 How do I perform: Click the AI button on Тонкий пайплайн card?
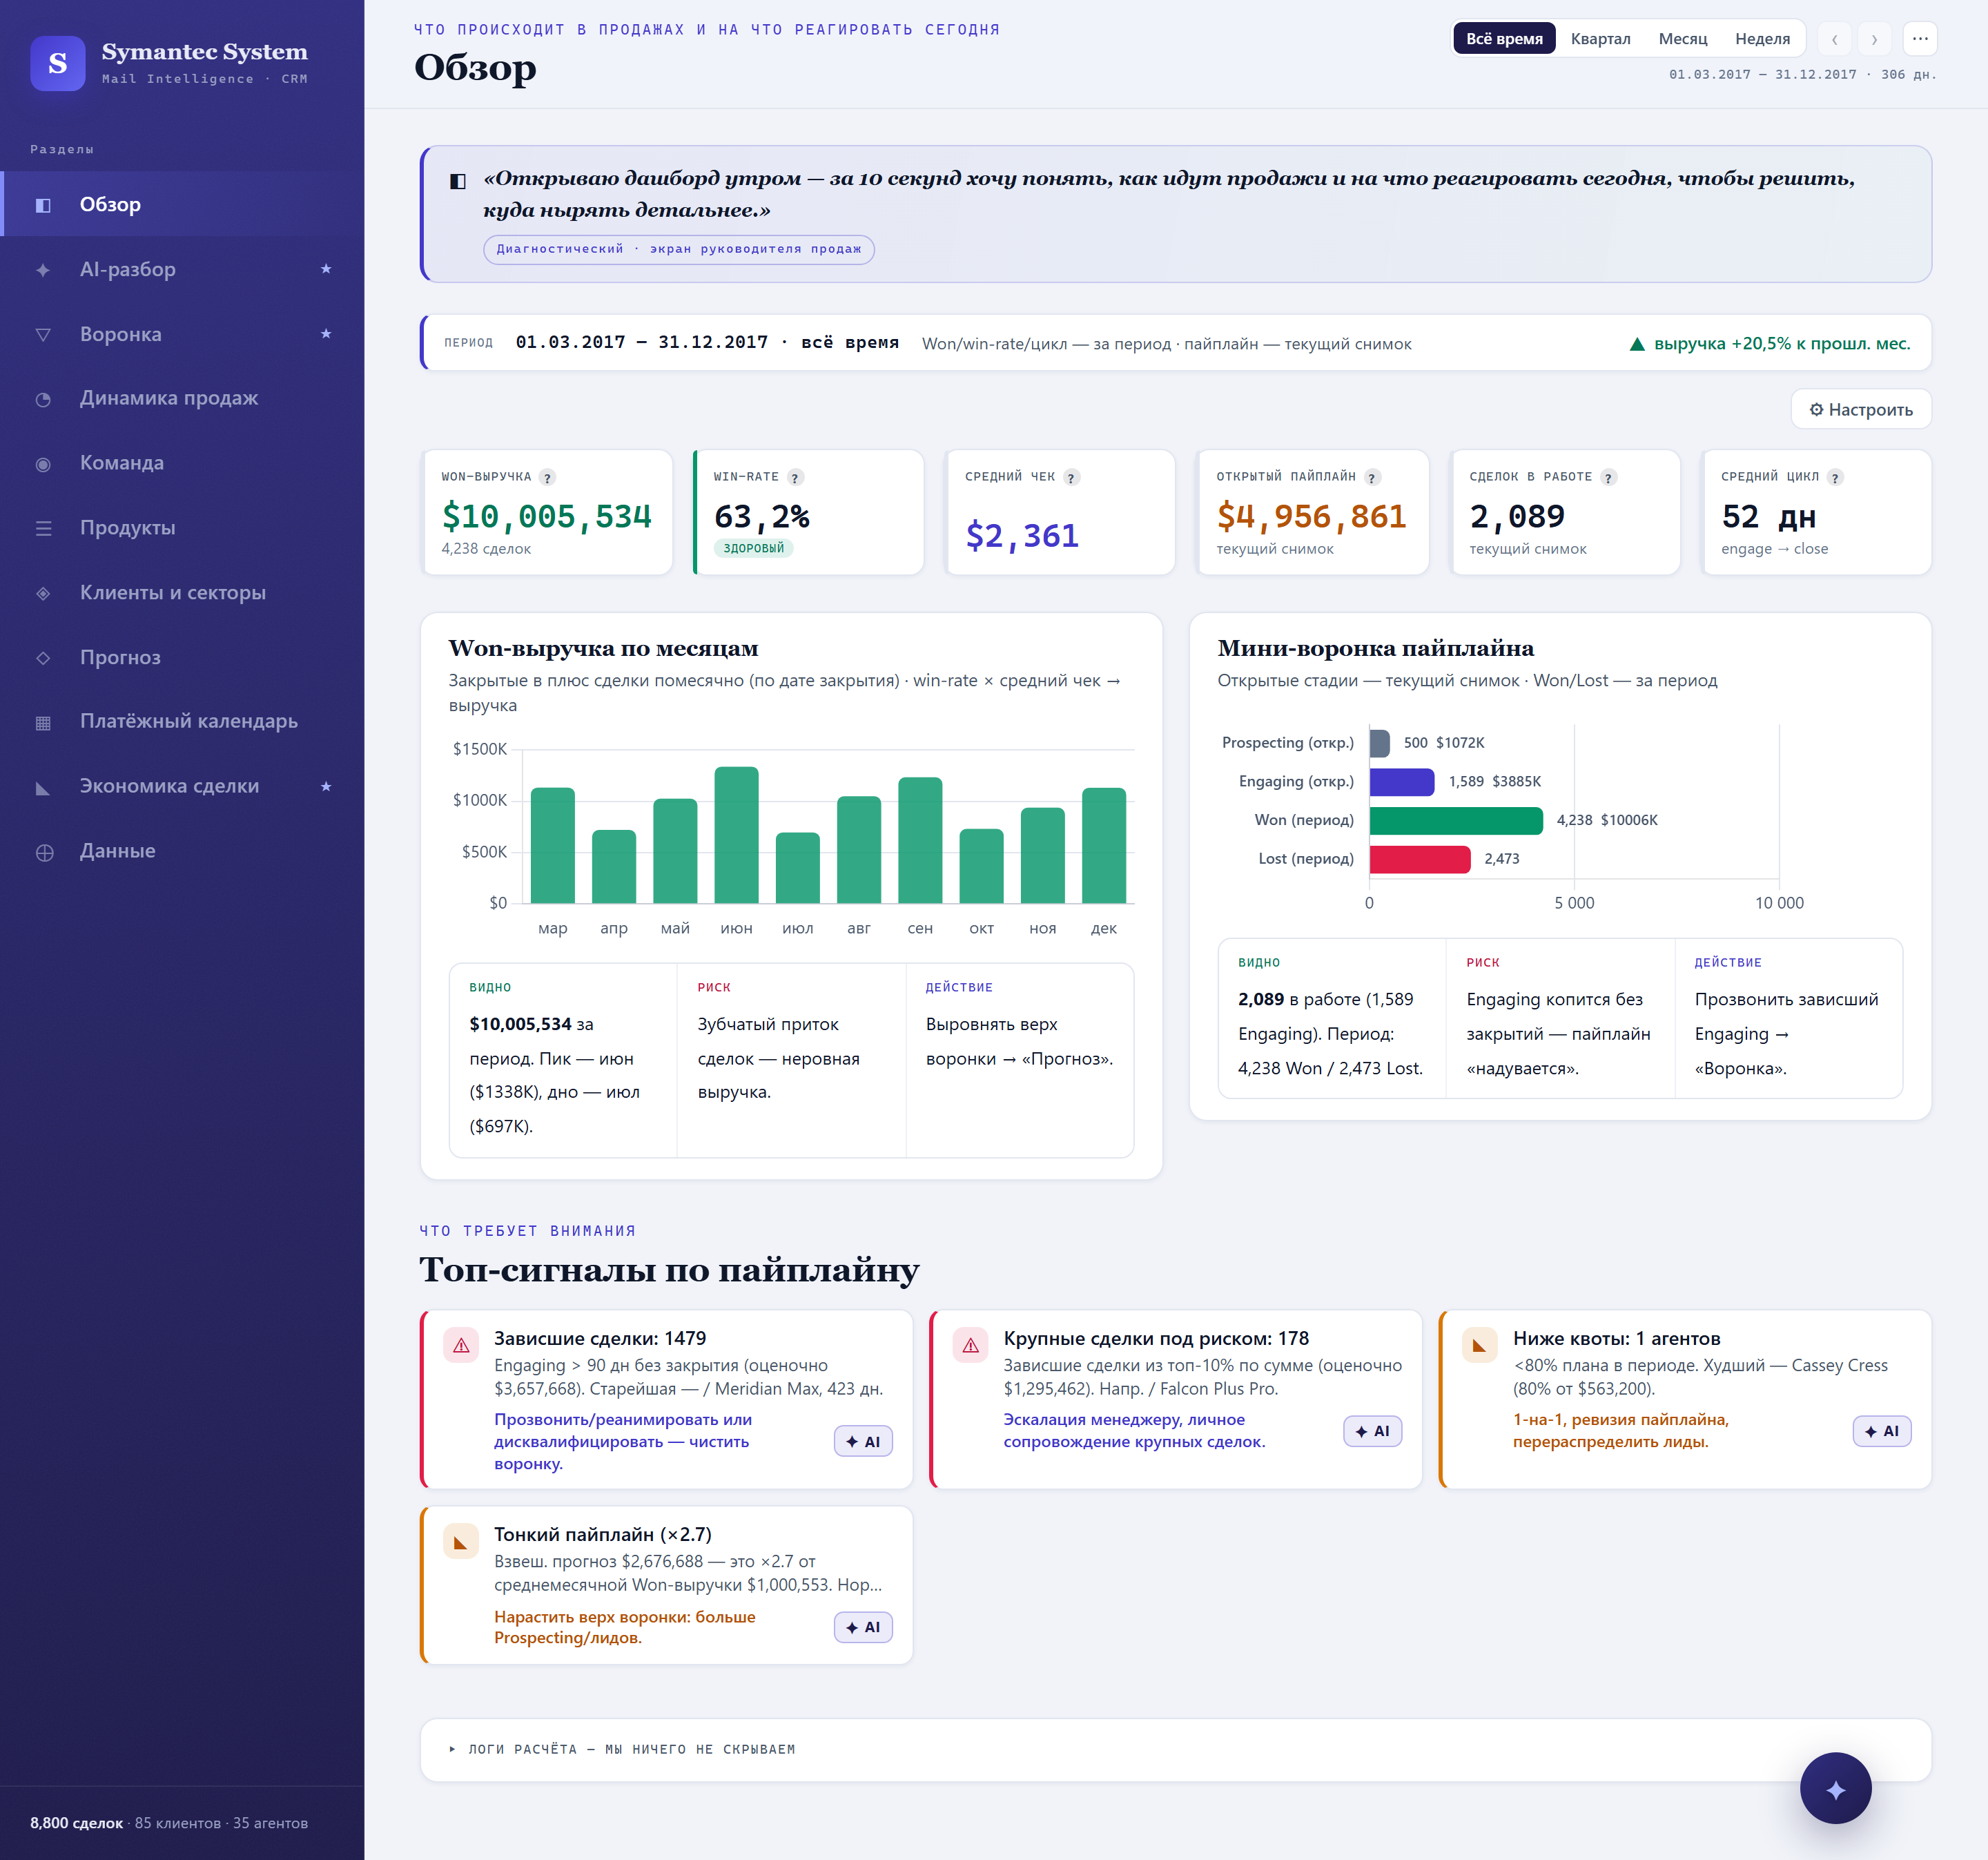(x=863, y=1627)
